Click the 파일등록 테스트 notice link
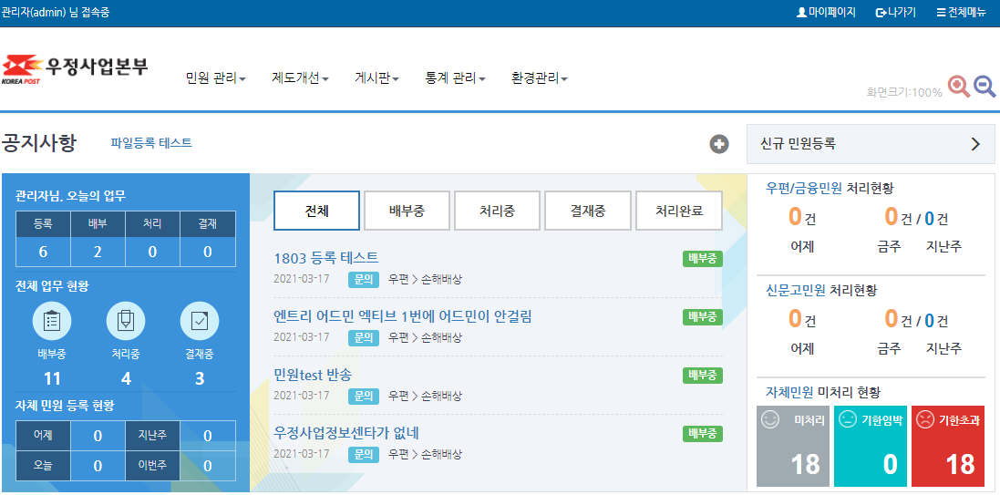 [x=151, y=143]
